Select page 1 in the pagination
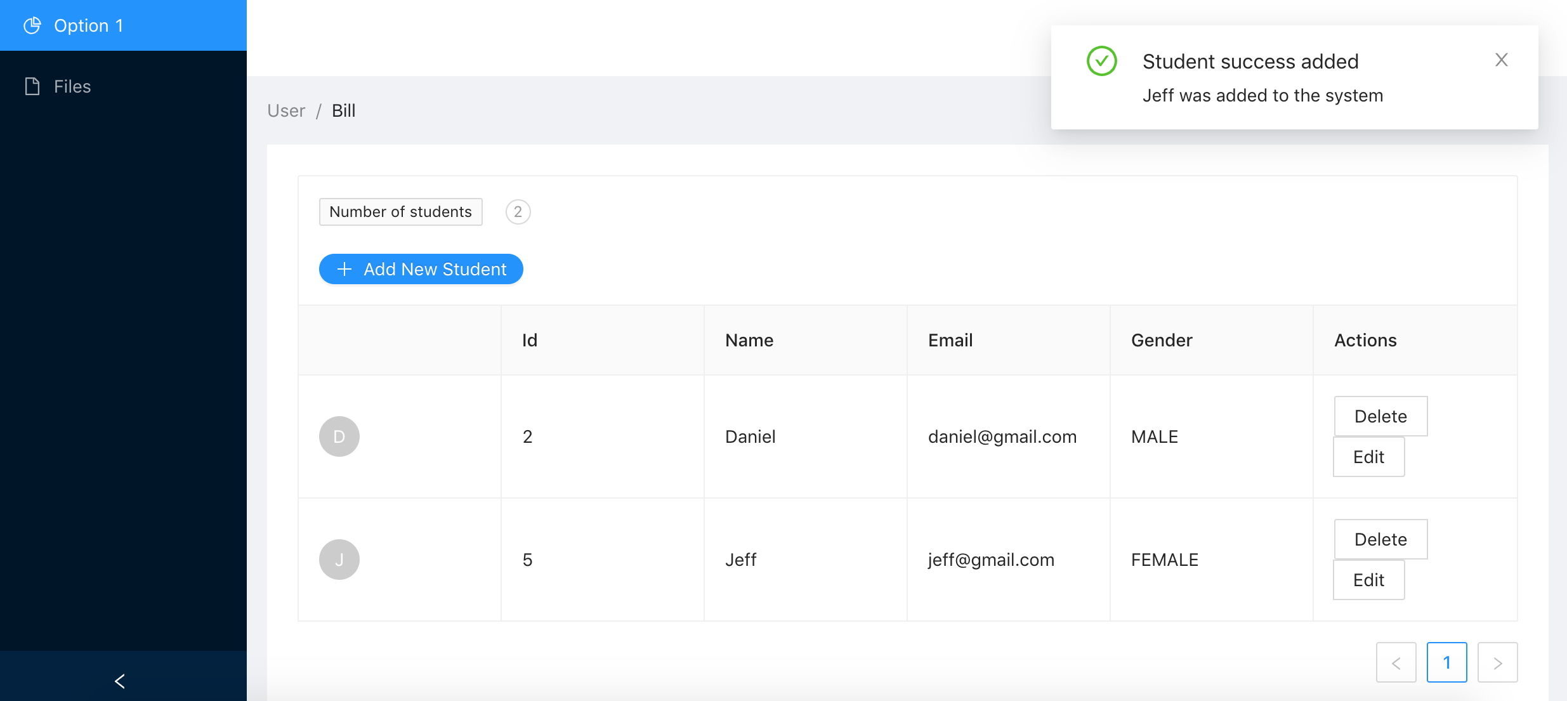The height and width of the screenshot is (701, 1567). pyautogui.click(x=1447, y=662)
